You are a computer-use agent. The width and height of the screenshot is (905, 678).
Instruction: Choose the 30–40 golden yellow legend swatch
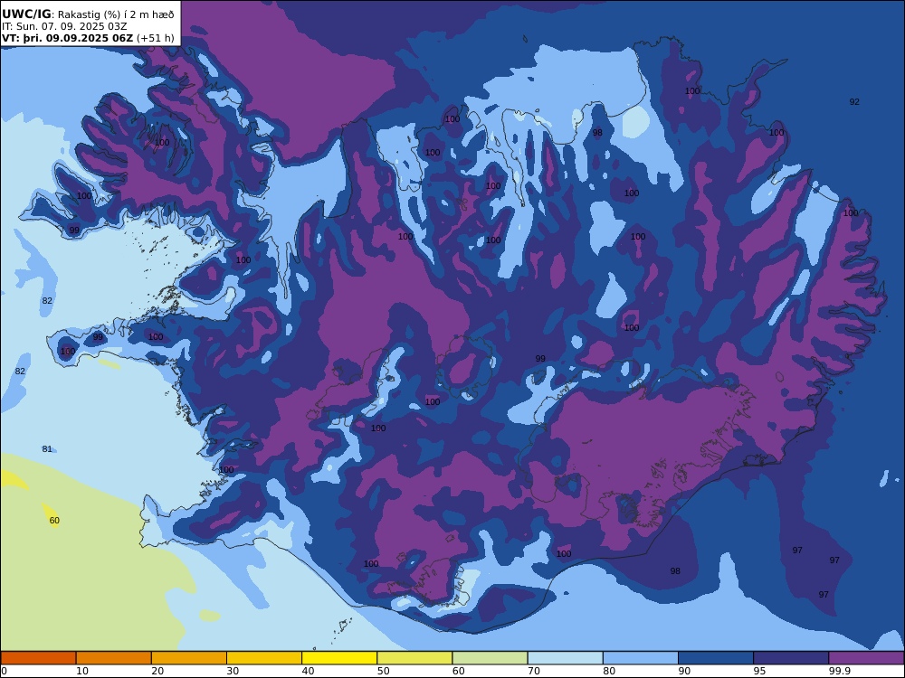tap(264, 658)
